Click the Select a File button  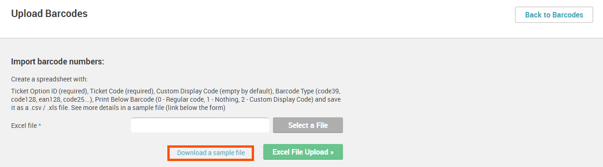pyautogui.click(x=308, y=125)
